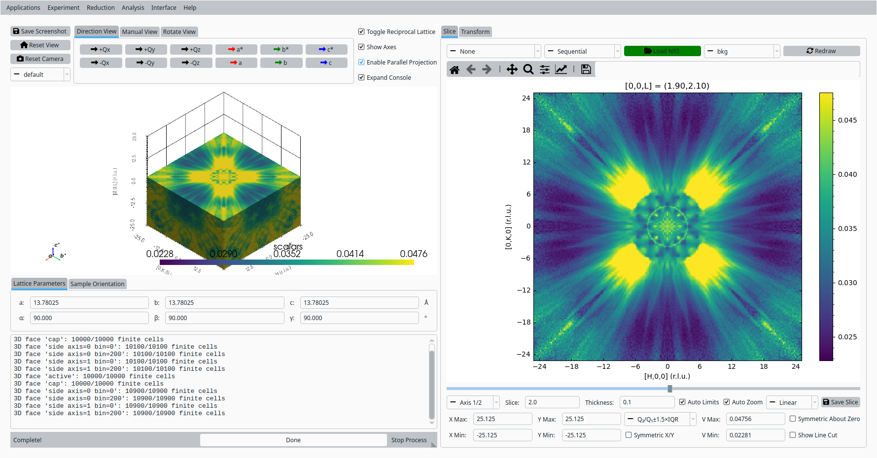Switch to the Sample Orientation tab

(98, 284)
